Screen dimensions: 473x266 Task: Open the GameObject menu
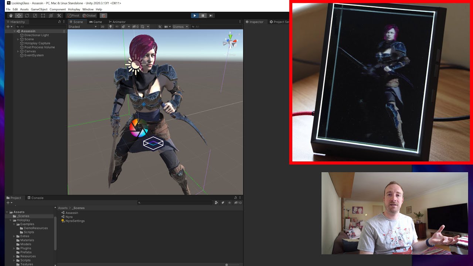click(39, 9)
